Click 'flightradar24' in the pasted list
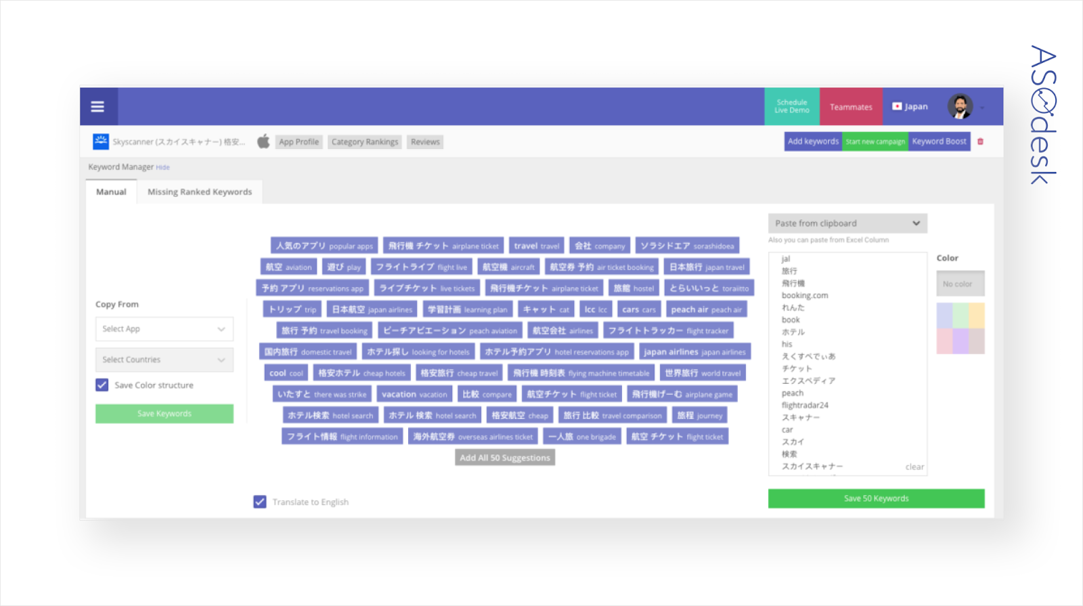The image size is (1083, 606). tap(805, 405)
